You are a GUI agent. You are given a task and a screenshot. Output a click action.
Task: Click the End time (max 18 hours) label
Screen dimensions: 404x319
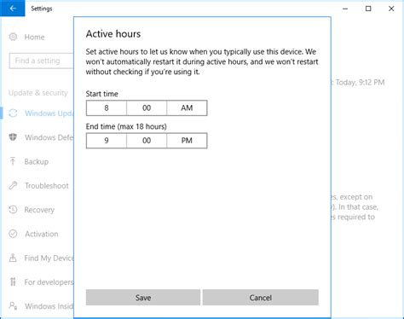126,126
